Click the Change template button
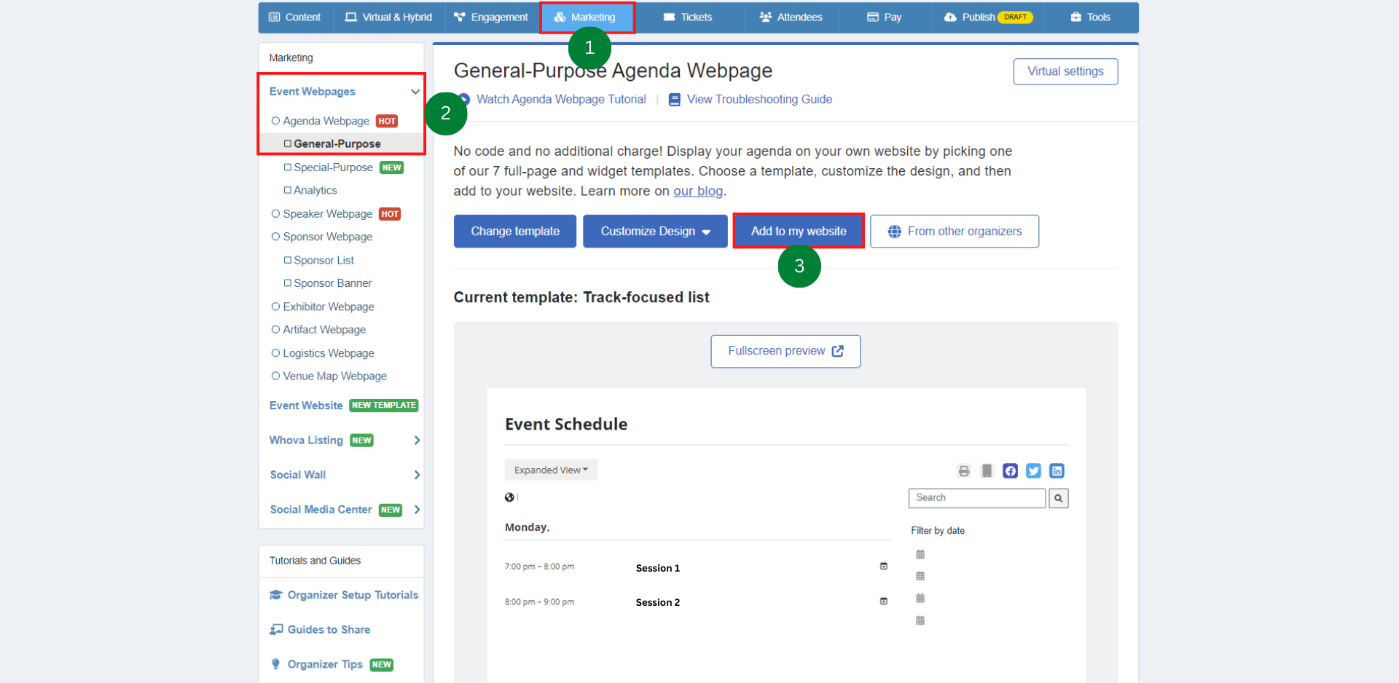 [x=514, y=231]
